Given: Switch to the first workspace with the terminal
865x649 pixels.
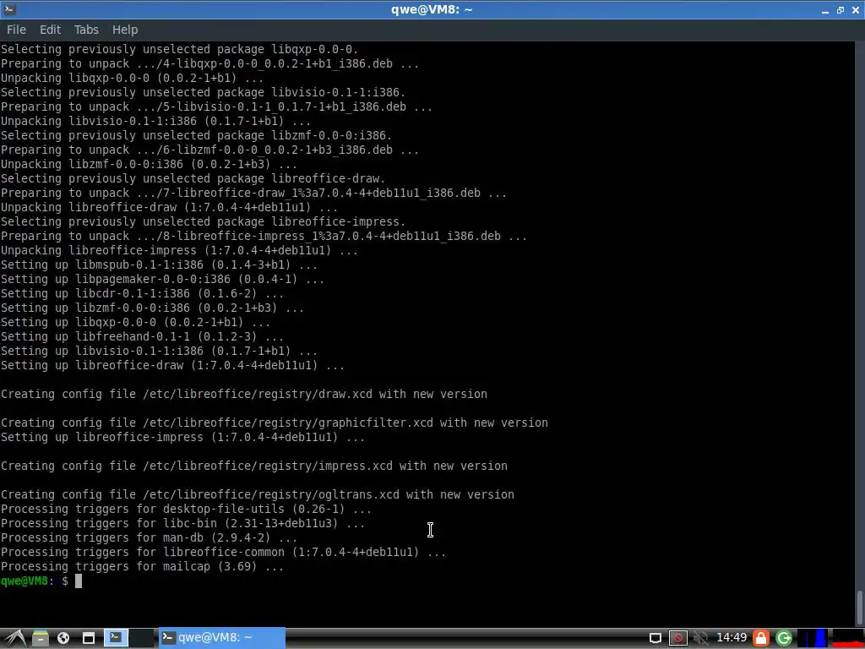Looking at the screenshot, I should (116, 638).
